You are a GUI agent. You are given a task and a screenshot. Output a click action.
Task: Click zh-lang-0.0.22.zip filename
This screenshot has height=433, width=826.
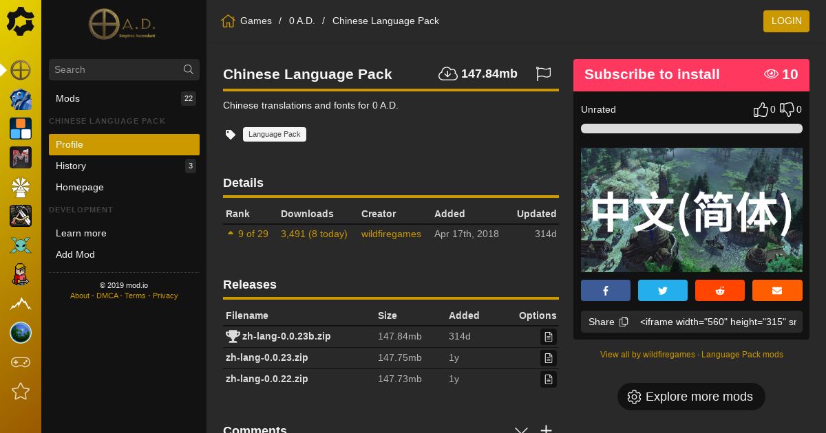point(267,379)
